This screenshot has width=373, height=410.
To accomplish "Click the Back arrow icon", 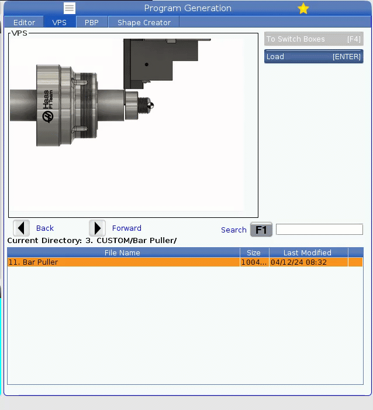I will 21,228.
